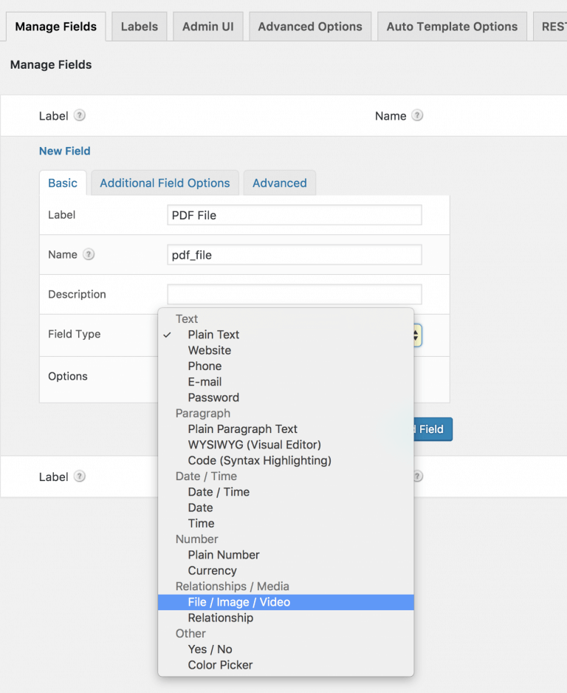Open the Additional Field Options tab
This screenshot has width=567, height=693.
coord(164,182)
